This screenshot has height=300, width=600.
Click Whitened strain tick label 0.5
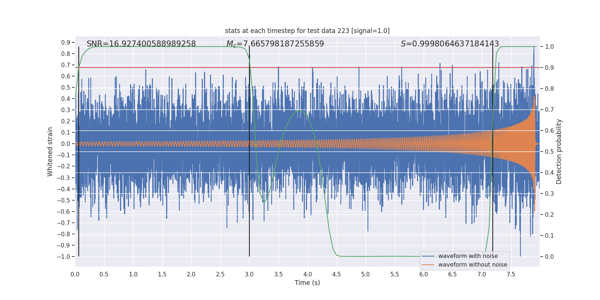[66, 88]
